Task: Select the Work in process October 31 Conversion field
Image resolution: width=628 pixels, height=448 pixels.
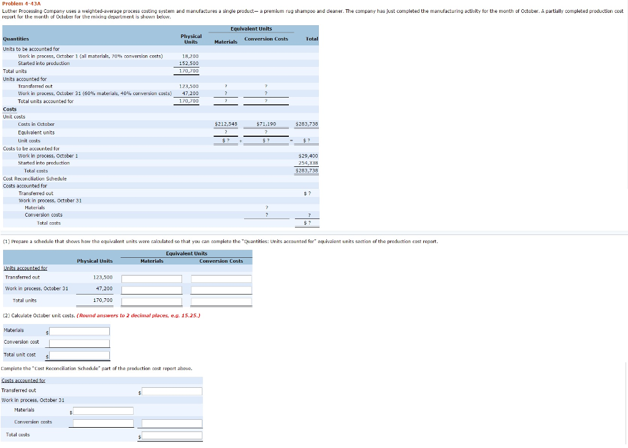Action: tap(221, 290)
